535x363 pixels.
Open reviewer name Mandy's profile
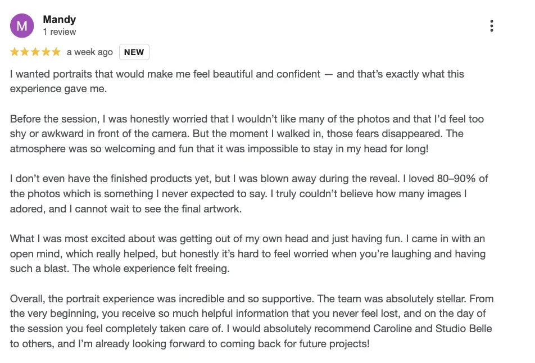[x=59, y=20]
